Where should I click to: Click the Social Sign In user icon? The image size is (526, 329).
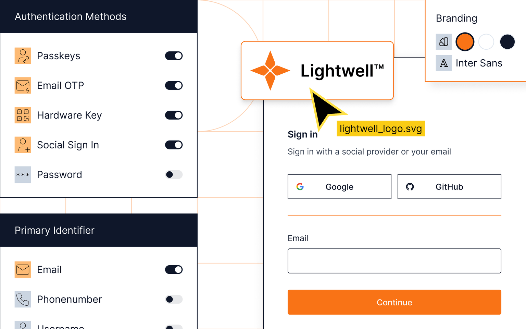(23, 145)
